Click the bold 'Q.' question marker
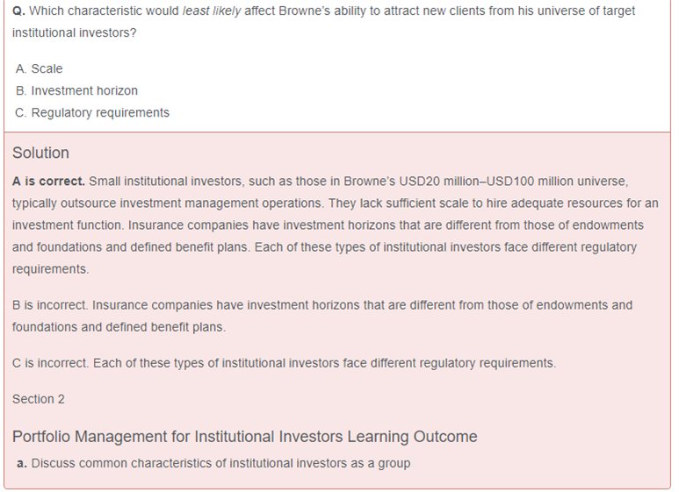Screen dimensions: 679x492 point(18,11)
